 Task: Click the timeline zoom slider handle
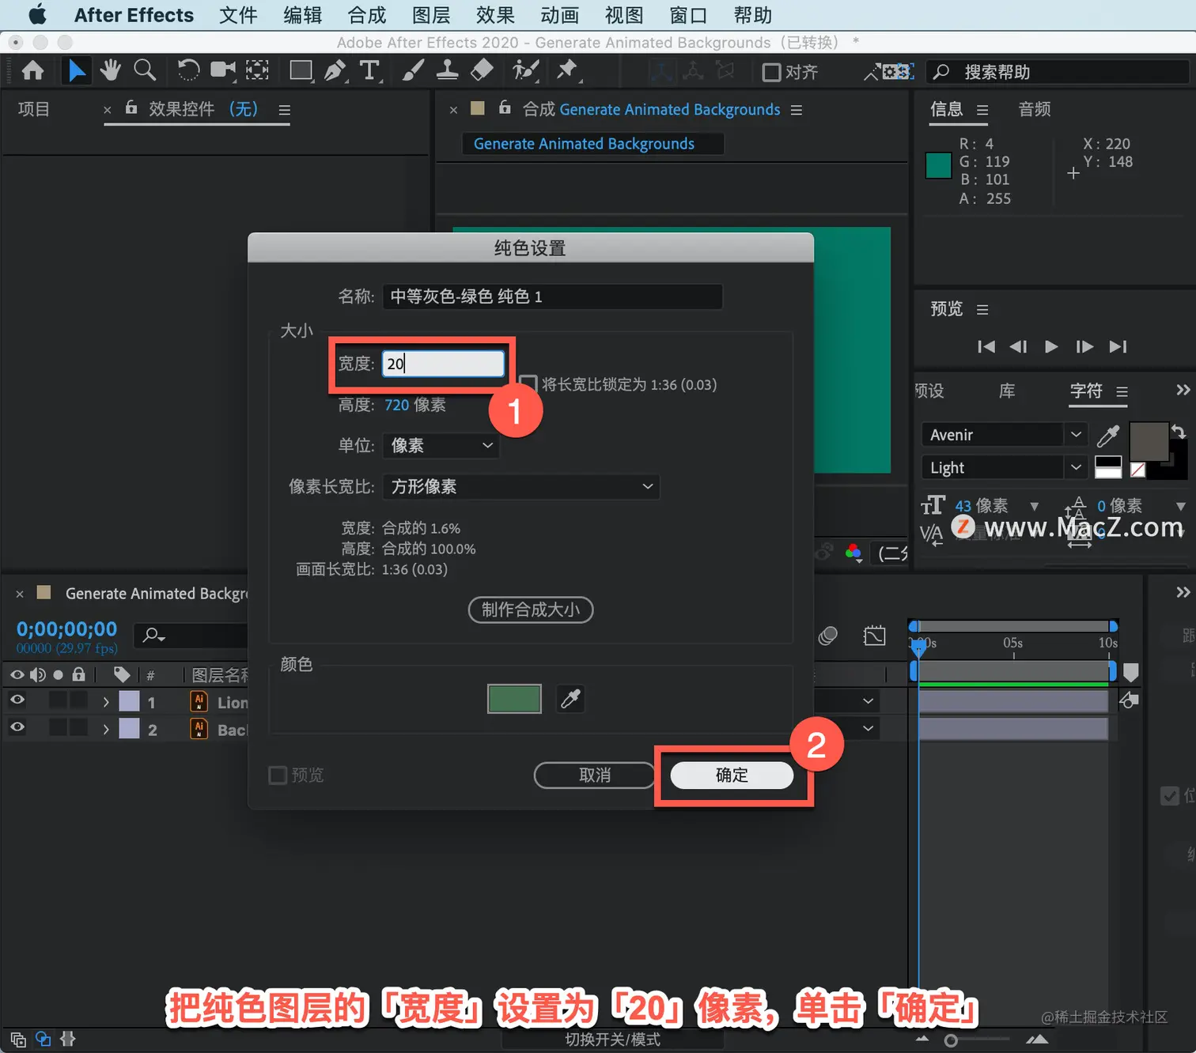[x=951, y=1040]
